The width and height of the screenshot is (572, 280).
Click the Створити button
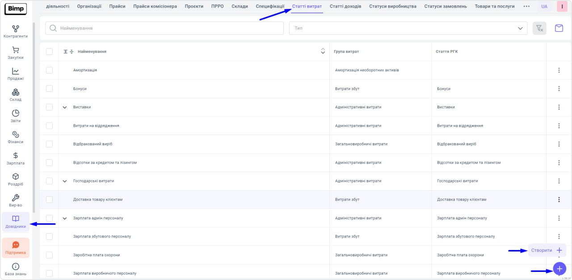pos(547,250)
